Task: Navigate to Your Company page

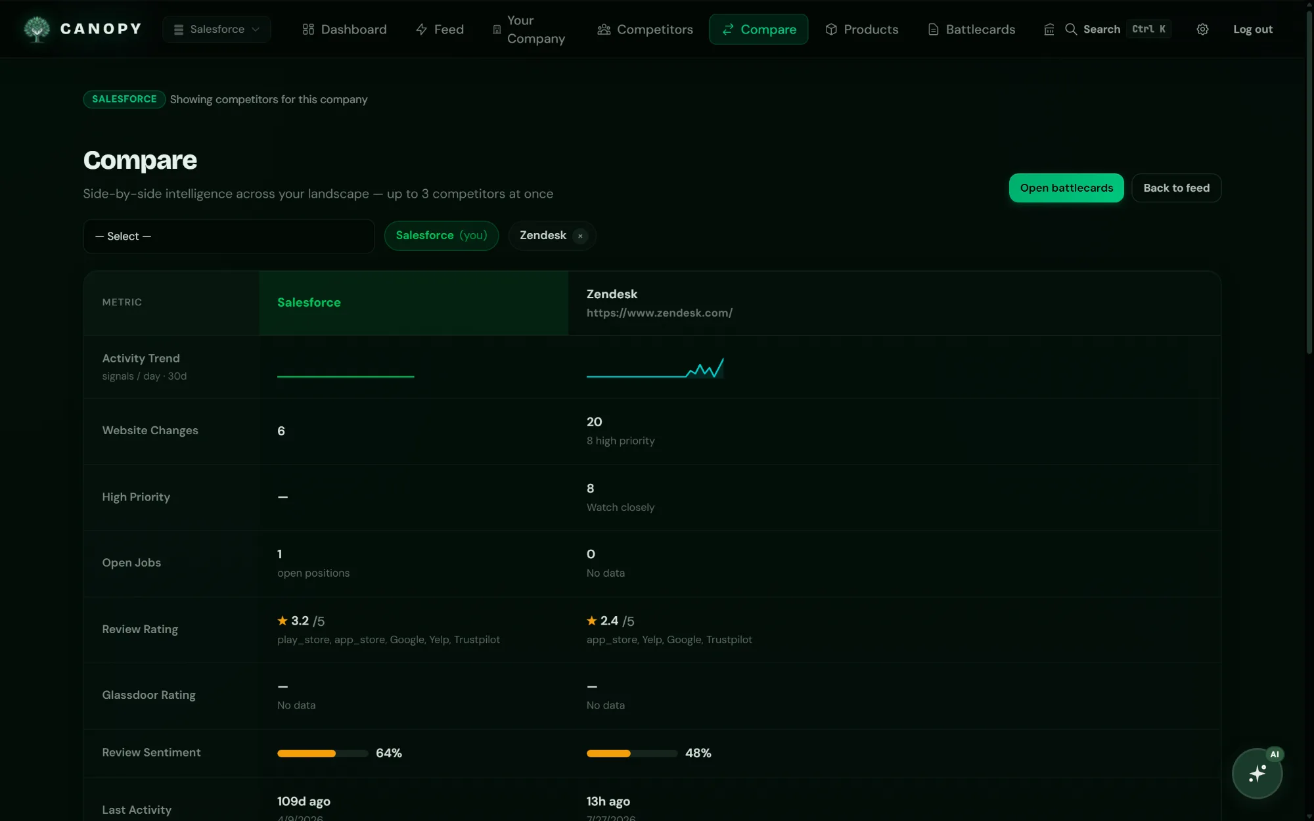Action: (x=529, y=29)
